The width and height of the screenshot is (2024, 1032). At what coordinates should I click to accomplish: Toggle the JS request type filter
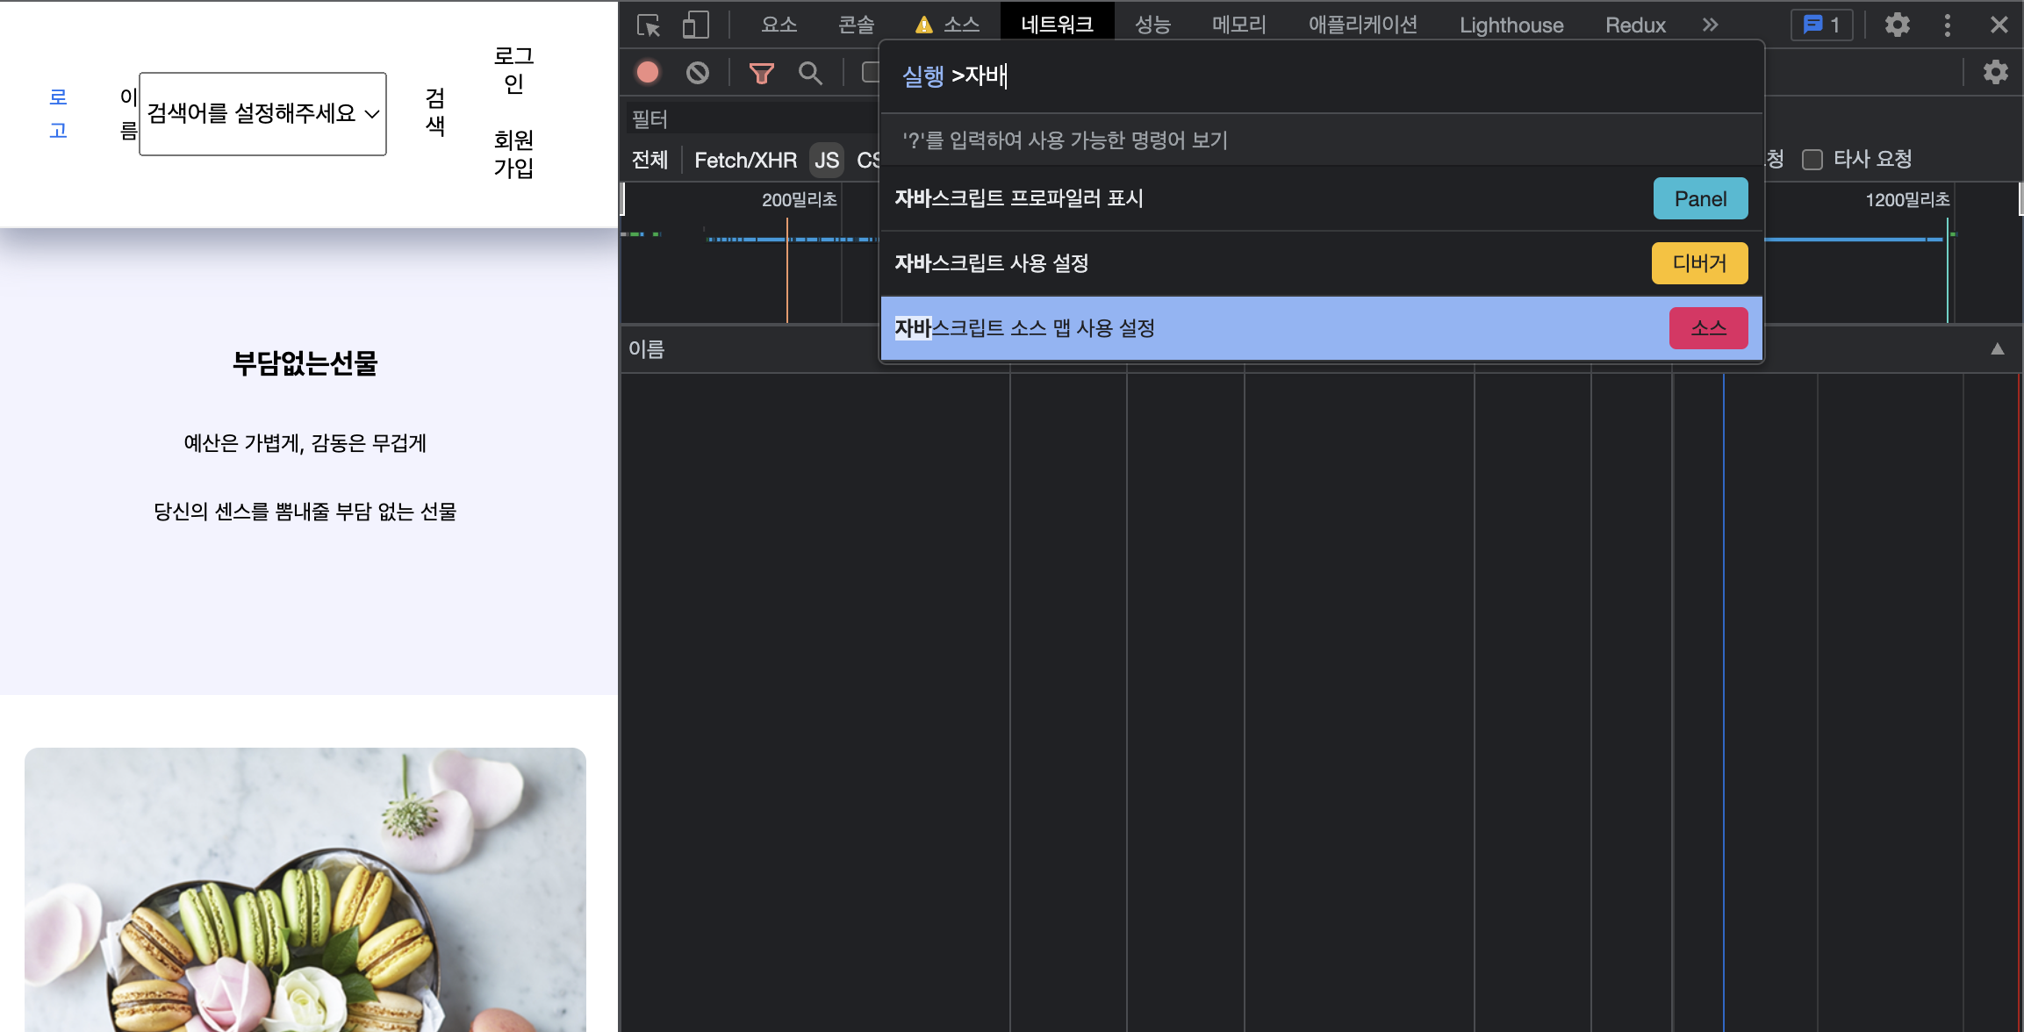(826, 160)
